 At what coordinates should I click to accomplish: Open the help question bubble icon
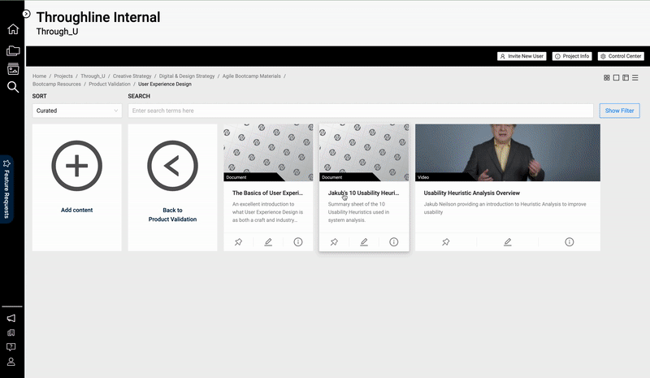tap(11, 347)
